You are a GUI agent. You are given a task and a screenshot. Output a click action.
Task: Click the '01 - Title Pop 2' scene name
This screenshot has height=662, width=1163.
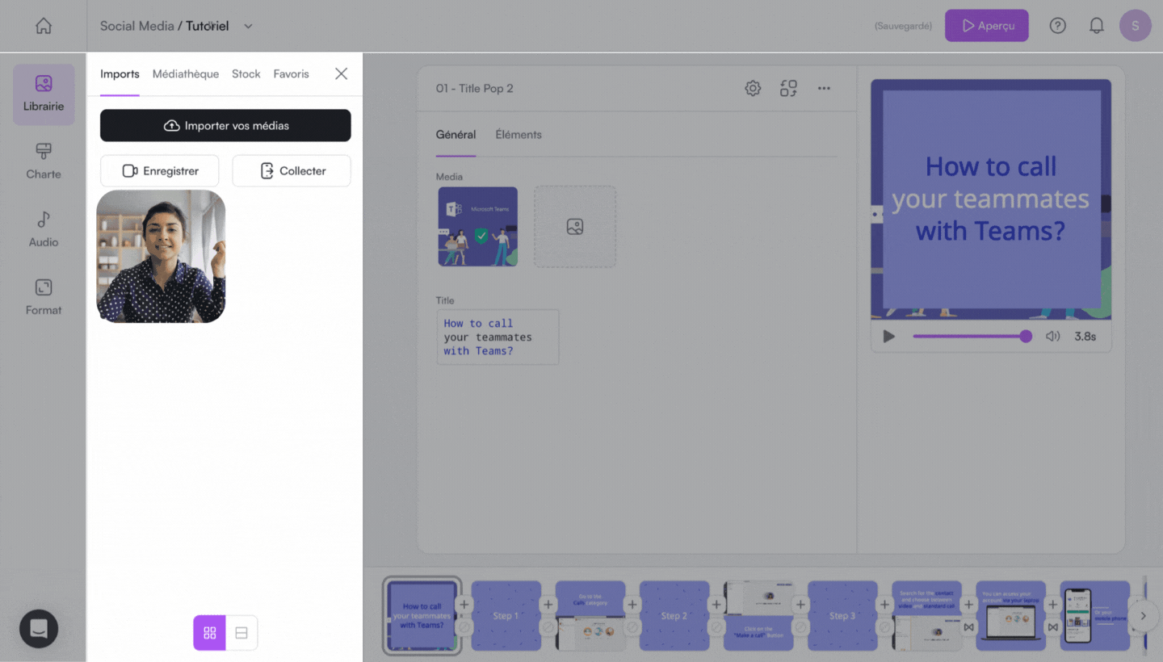click(x=474, y=88)
